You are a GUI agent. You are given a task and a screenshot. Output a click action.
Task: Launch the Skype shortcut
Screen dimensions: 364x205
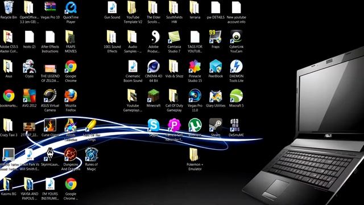tap(154, 125)
